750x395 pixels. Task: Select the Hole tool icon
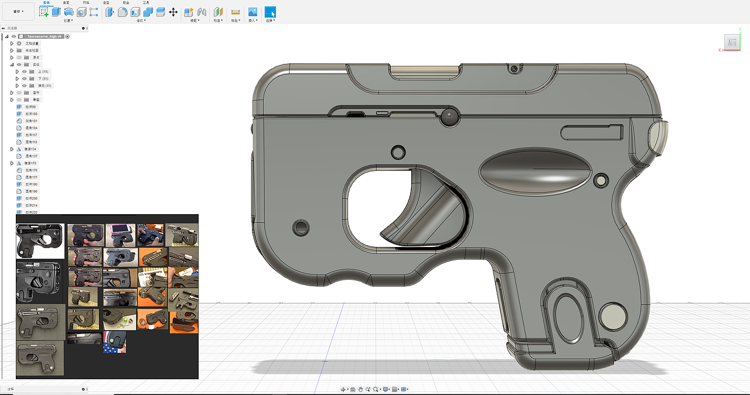(81, 12)
